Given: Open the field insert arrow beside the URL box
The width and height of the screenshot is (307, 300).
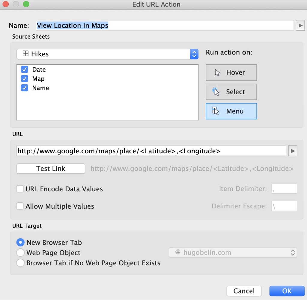Looking at the screenshot, I should [x=293, y=151].
